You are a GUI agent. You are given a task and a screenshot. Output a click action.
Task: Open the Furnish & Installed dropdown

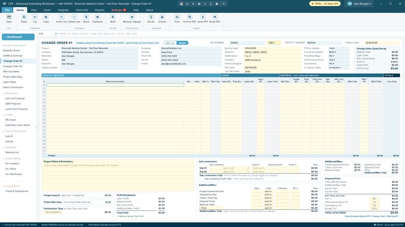pyautogui.click(x=339, y=52)
